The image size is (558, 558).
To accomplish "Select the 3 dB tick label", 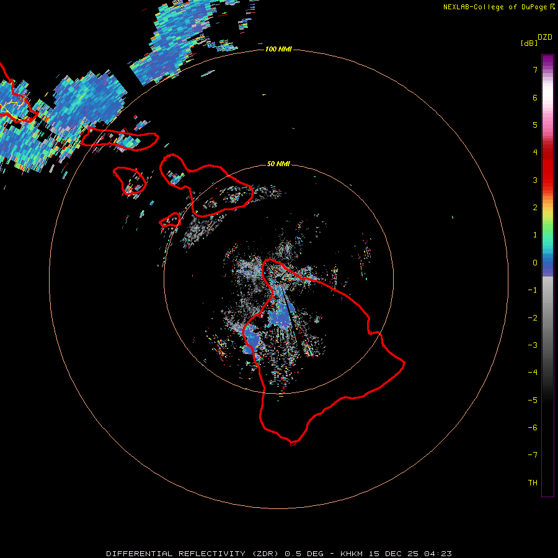I will click(535, 180).
